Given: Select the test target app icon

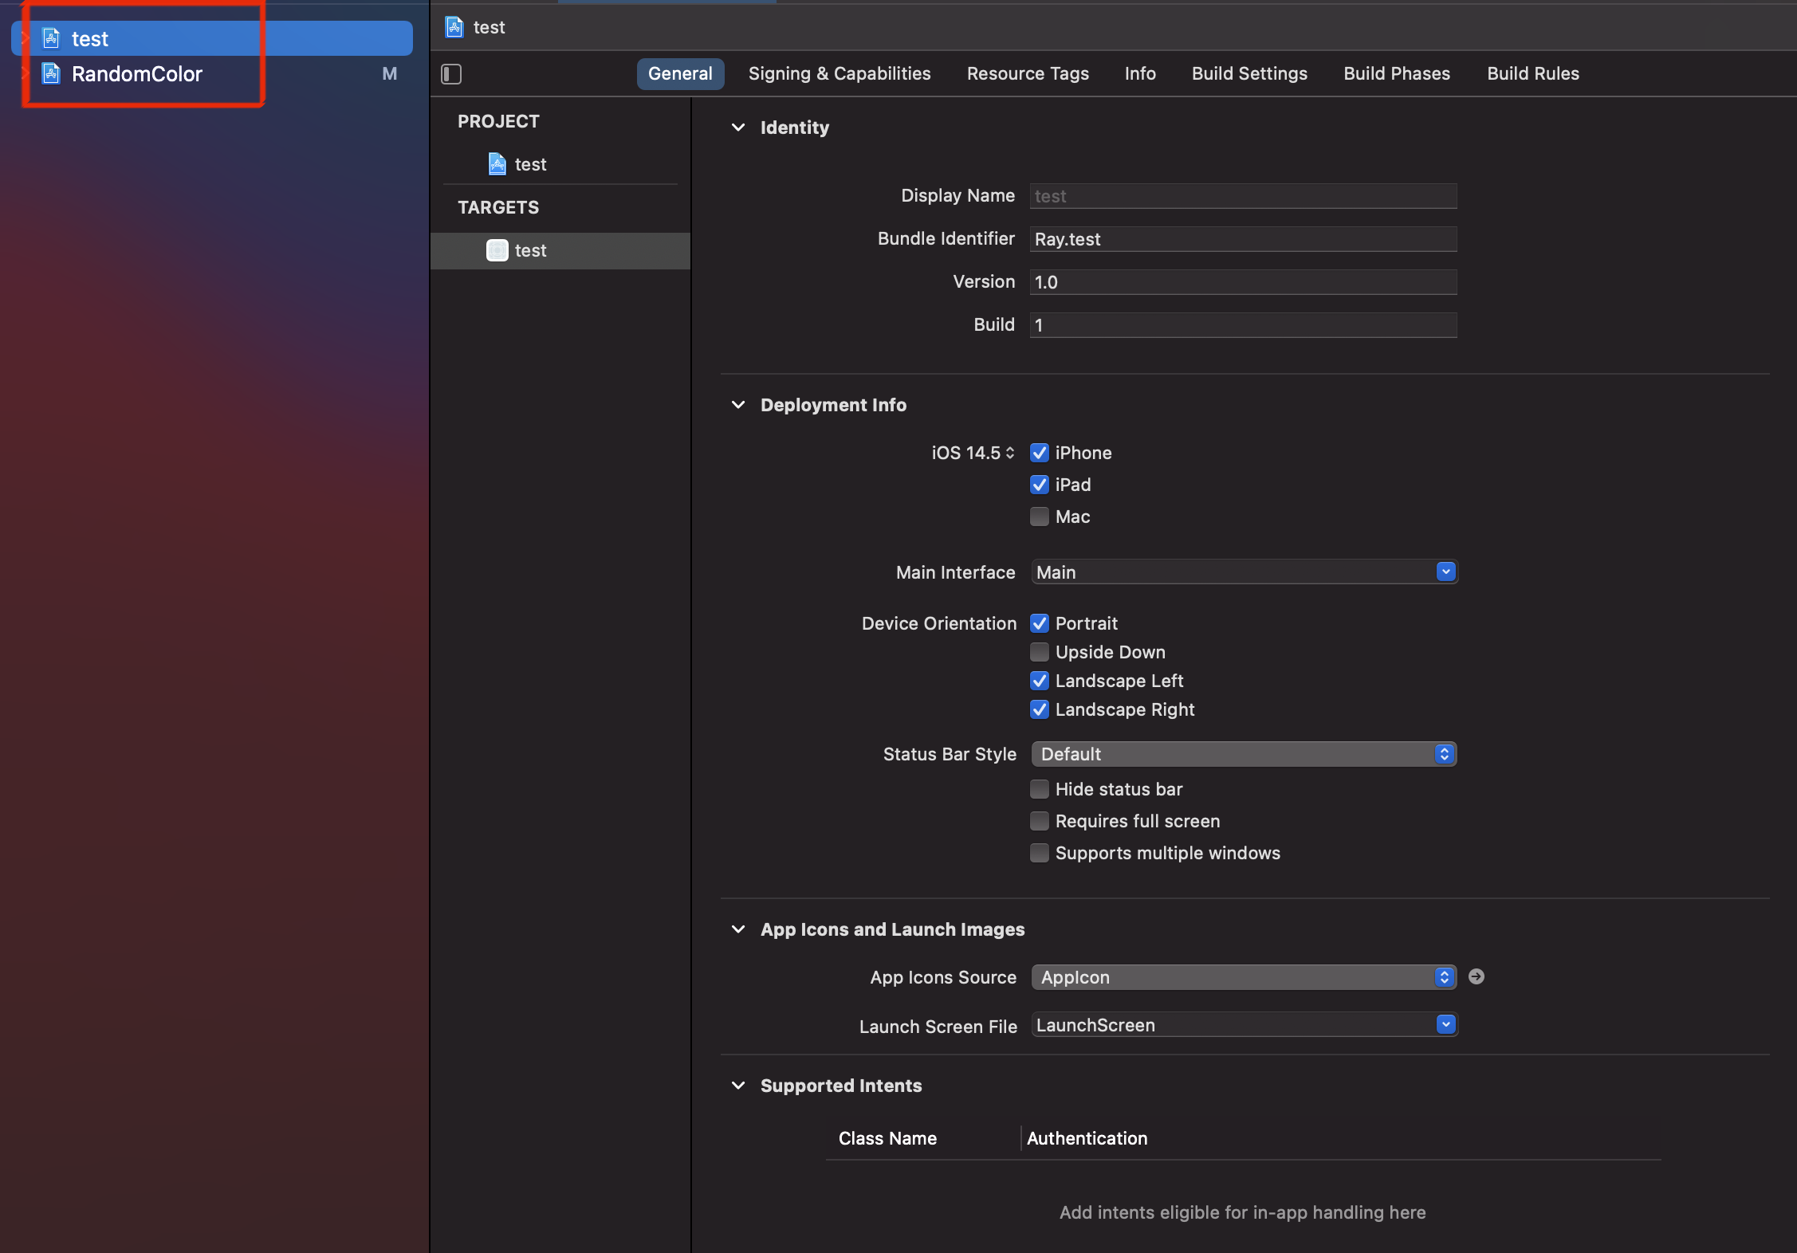Looking at the screenshot, I should (497, 250).
